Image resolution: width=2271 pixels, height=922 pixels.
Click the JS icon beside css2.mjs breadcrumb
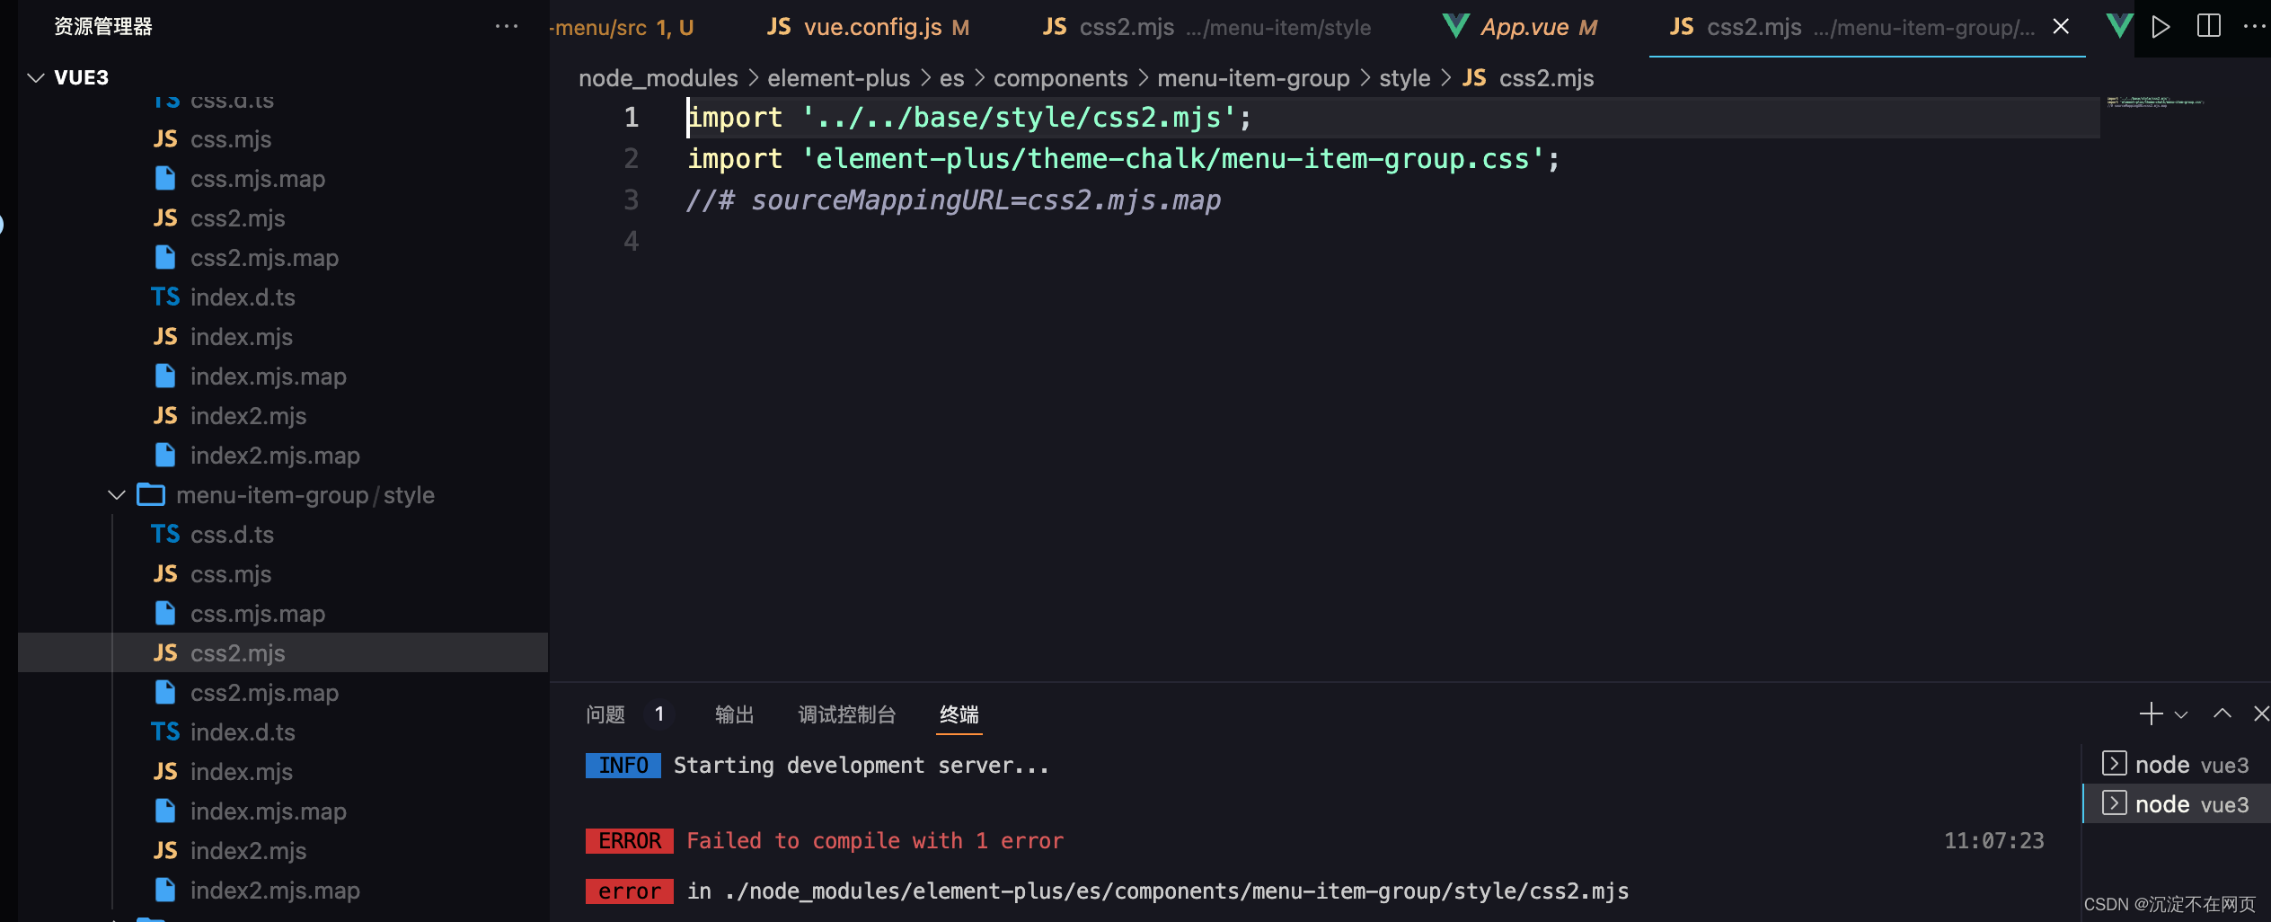click(x=1474, y=78)
